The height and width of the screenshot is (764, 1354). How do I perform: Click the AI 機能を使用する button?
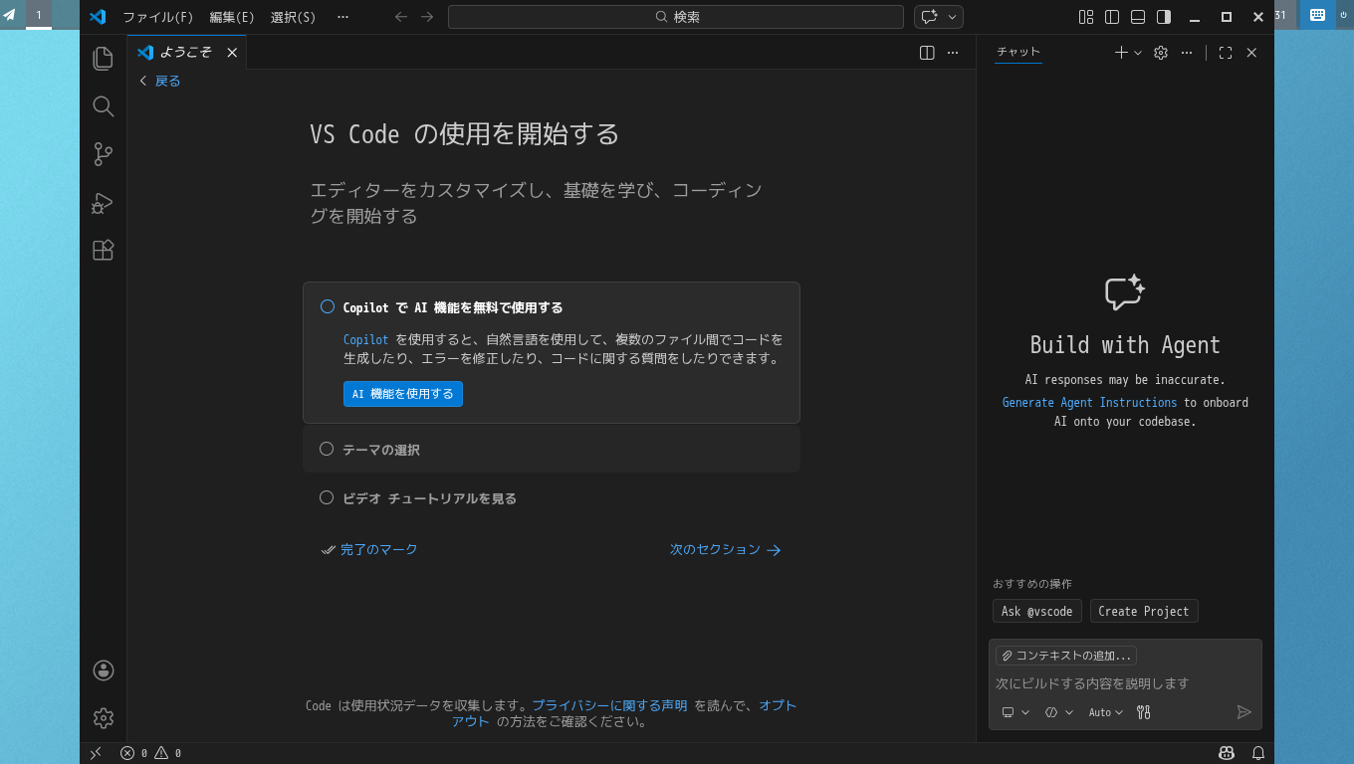click(403, 394)
